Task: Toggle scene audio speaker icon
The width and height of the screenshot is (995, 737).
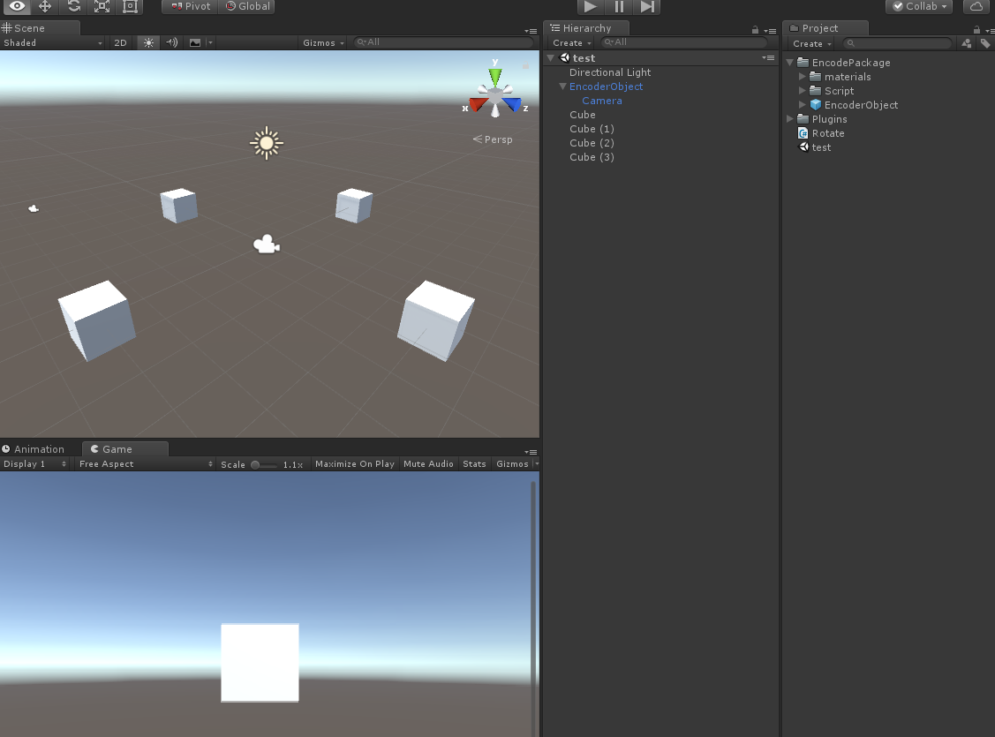Action: (171, 42)
